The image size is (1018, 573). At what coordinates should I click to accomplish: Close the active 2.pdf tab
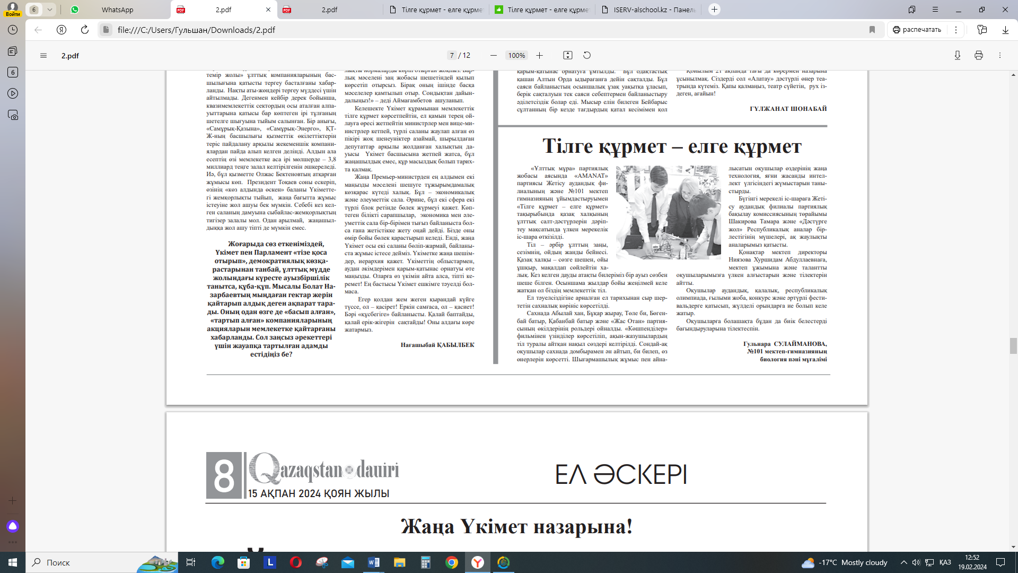coord(268,10)
